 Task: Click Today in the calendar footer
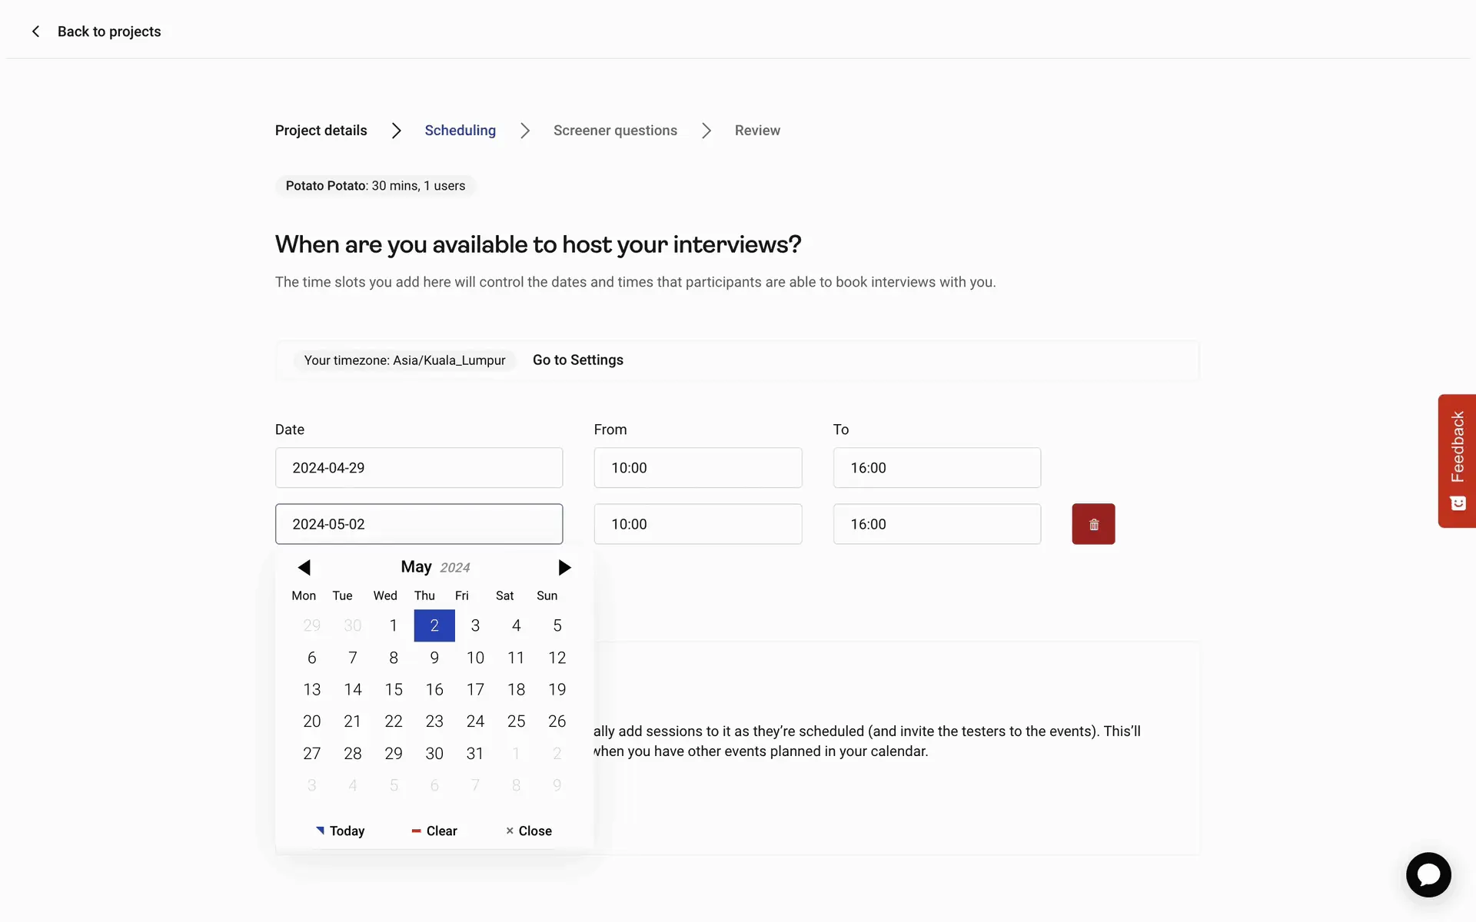pos(341,831)
